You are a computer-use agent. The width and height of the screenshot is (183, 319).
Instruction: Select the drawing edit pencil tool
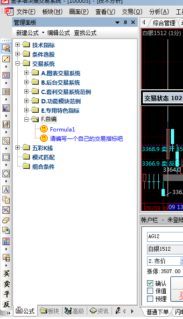pos(6,48)
